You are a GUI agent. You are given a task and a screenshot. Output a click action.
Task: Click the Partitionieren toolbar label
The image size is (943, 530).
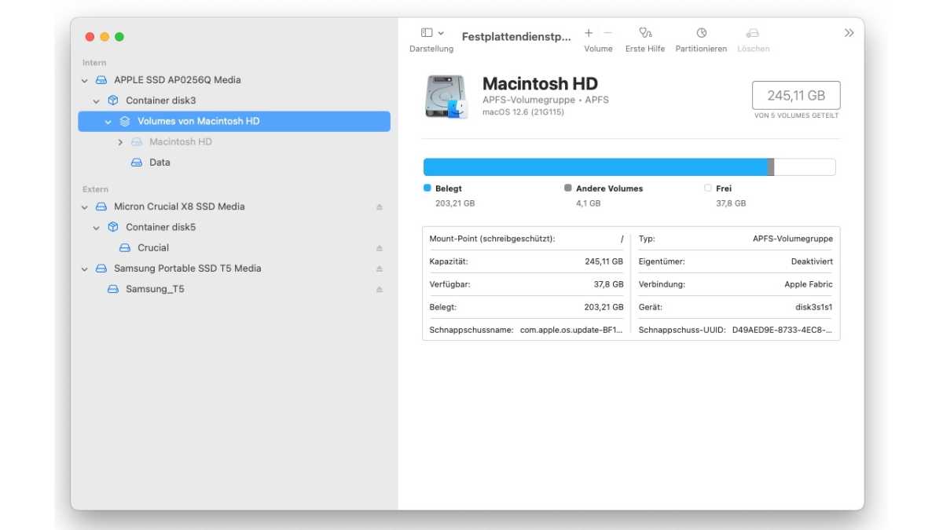point(701,49)
